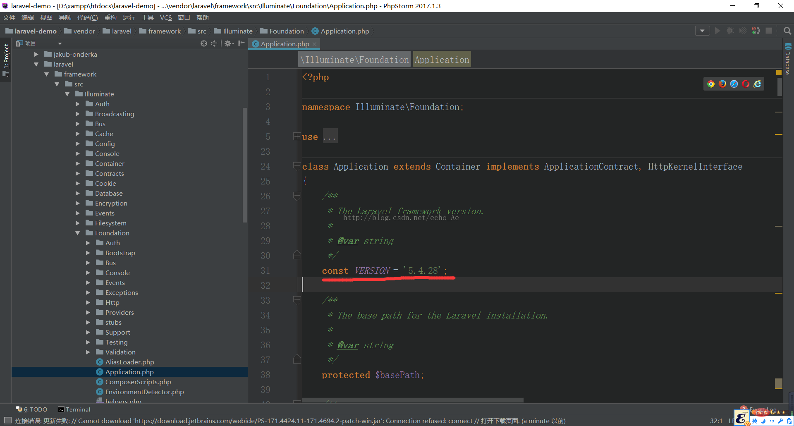This screenshot has height=426, width=794.
Task: Click the Scroll from Source target icon
Action: tap(203, 43)
